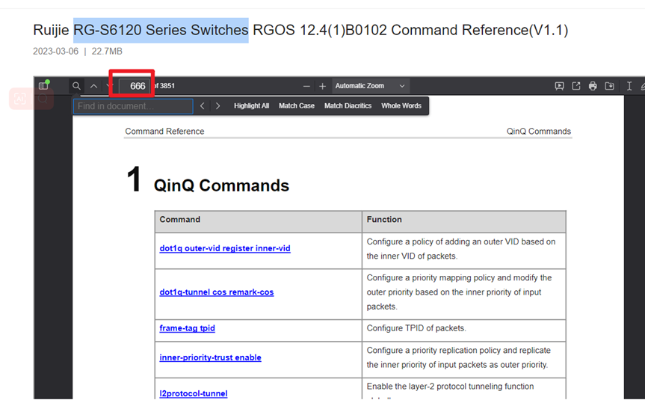
Task: Zoom out with the minus icon
Action: (x=306, y=86)
